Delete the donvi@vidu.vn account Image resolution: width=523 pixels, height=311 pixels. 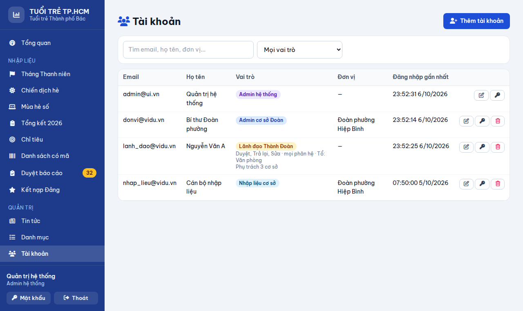coord(498,121)
